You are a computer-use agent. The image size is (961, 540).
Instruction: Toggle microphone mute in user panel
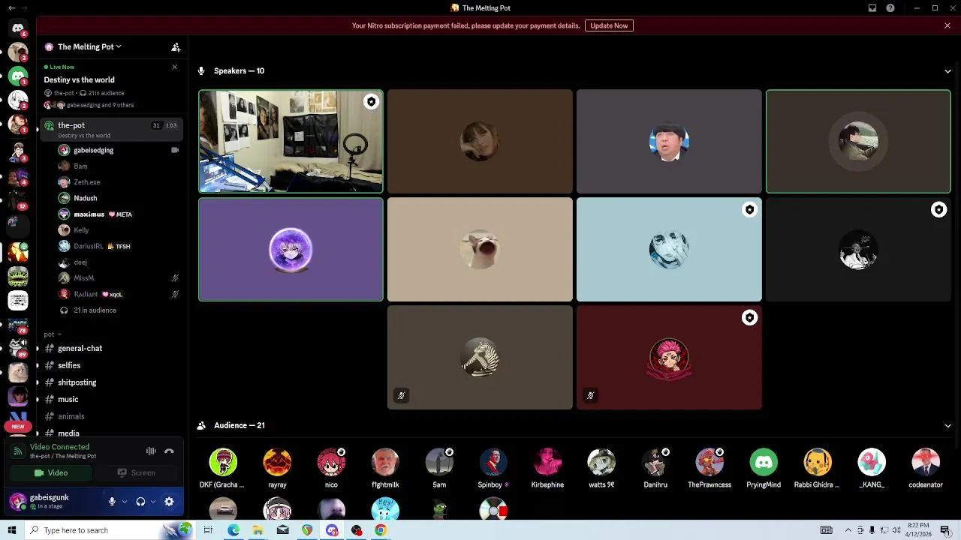[112, 502]
